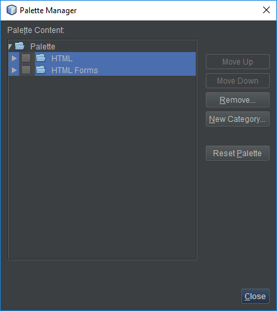Select the HTML Forms tree item label

coord(75,71)
